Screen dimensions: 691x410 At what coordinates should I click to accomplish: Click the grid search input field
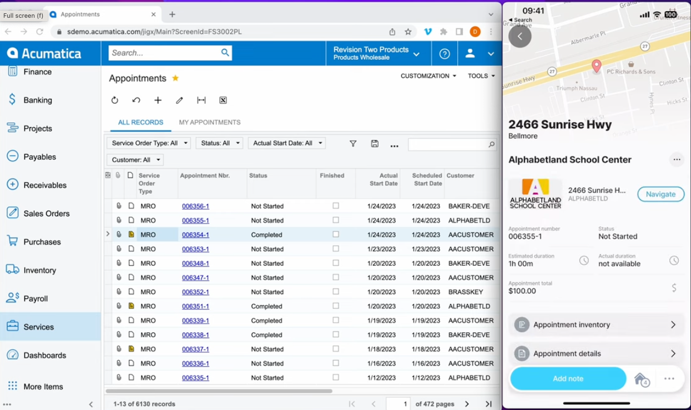click(447, 144)
